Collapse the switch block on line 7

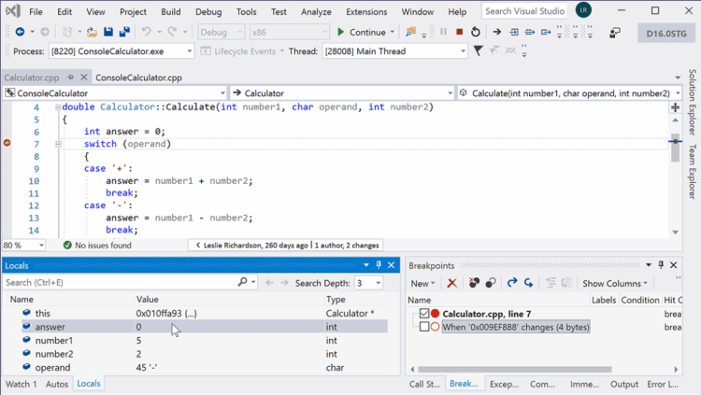click(x=58, y=144)
